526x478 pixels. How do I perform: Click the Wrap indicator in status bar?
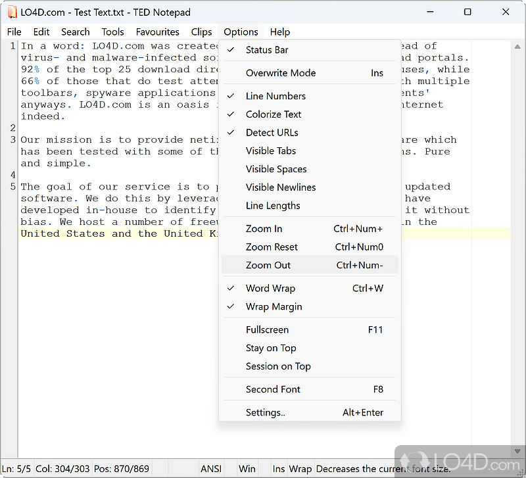tap(300, 469)
